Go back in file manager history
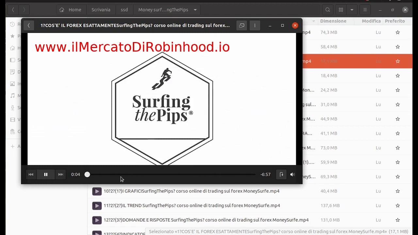Screen dimensions: 418x235 pos(13,10)
